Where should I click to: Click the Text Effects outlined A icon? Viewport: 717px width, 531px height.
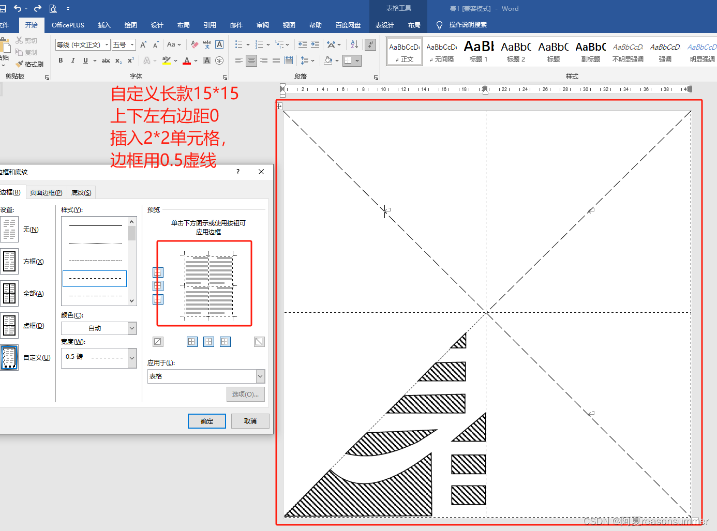(147, 60)
